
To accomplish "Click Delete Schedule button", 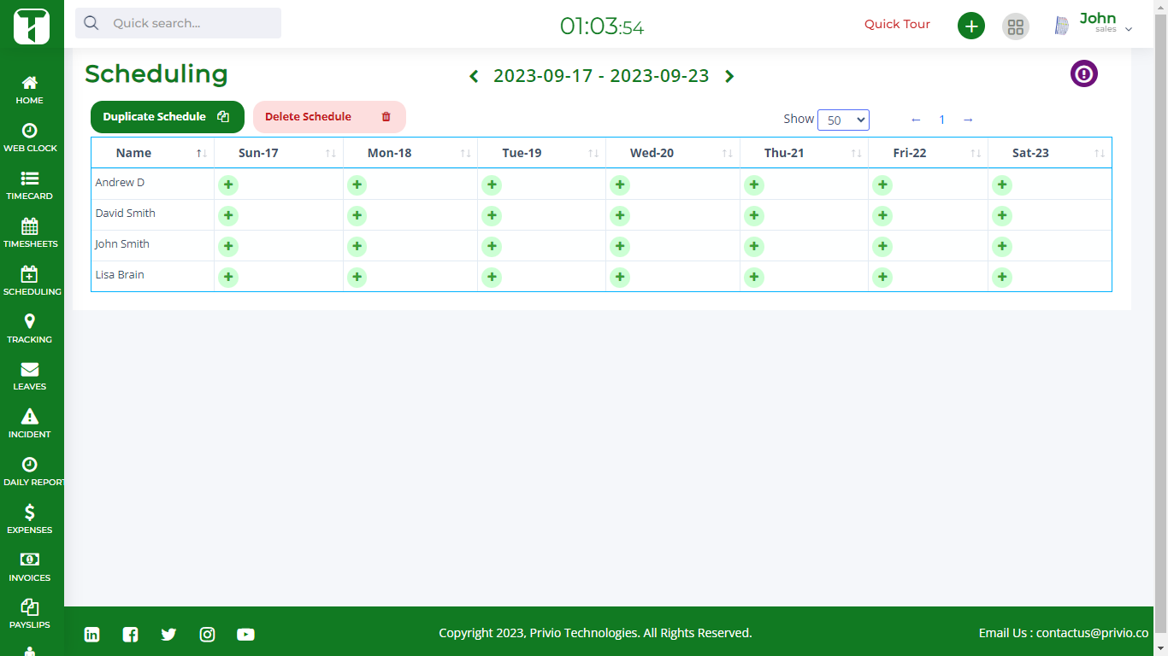I will 329,117.
